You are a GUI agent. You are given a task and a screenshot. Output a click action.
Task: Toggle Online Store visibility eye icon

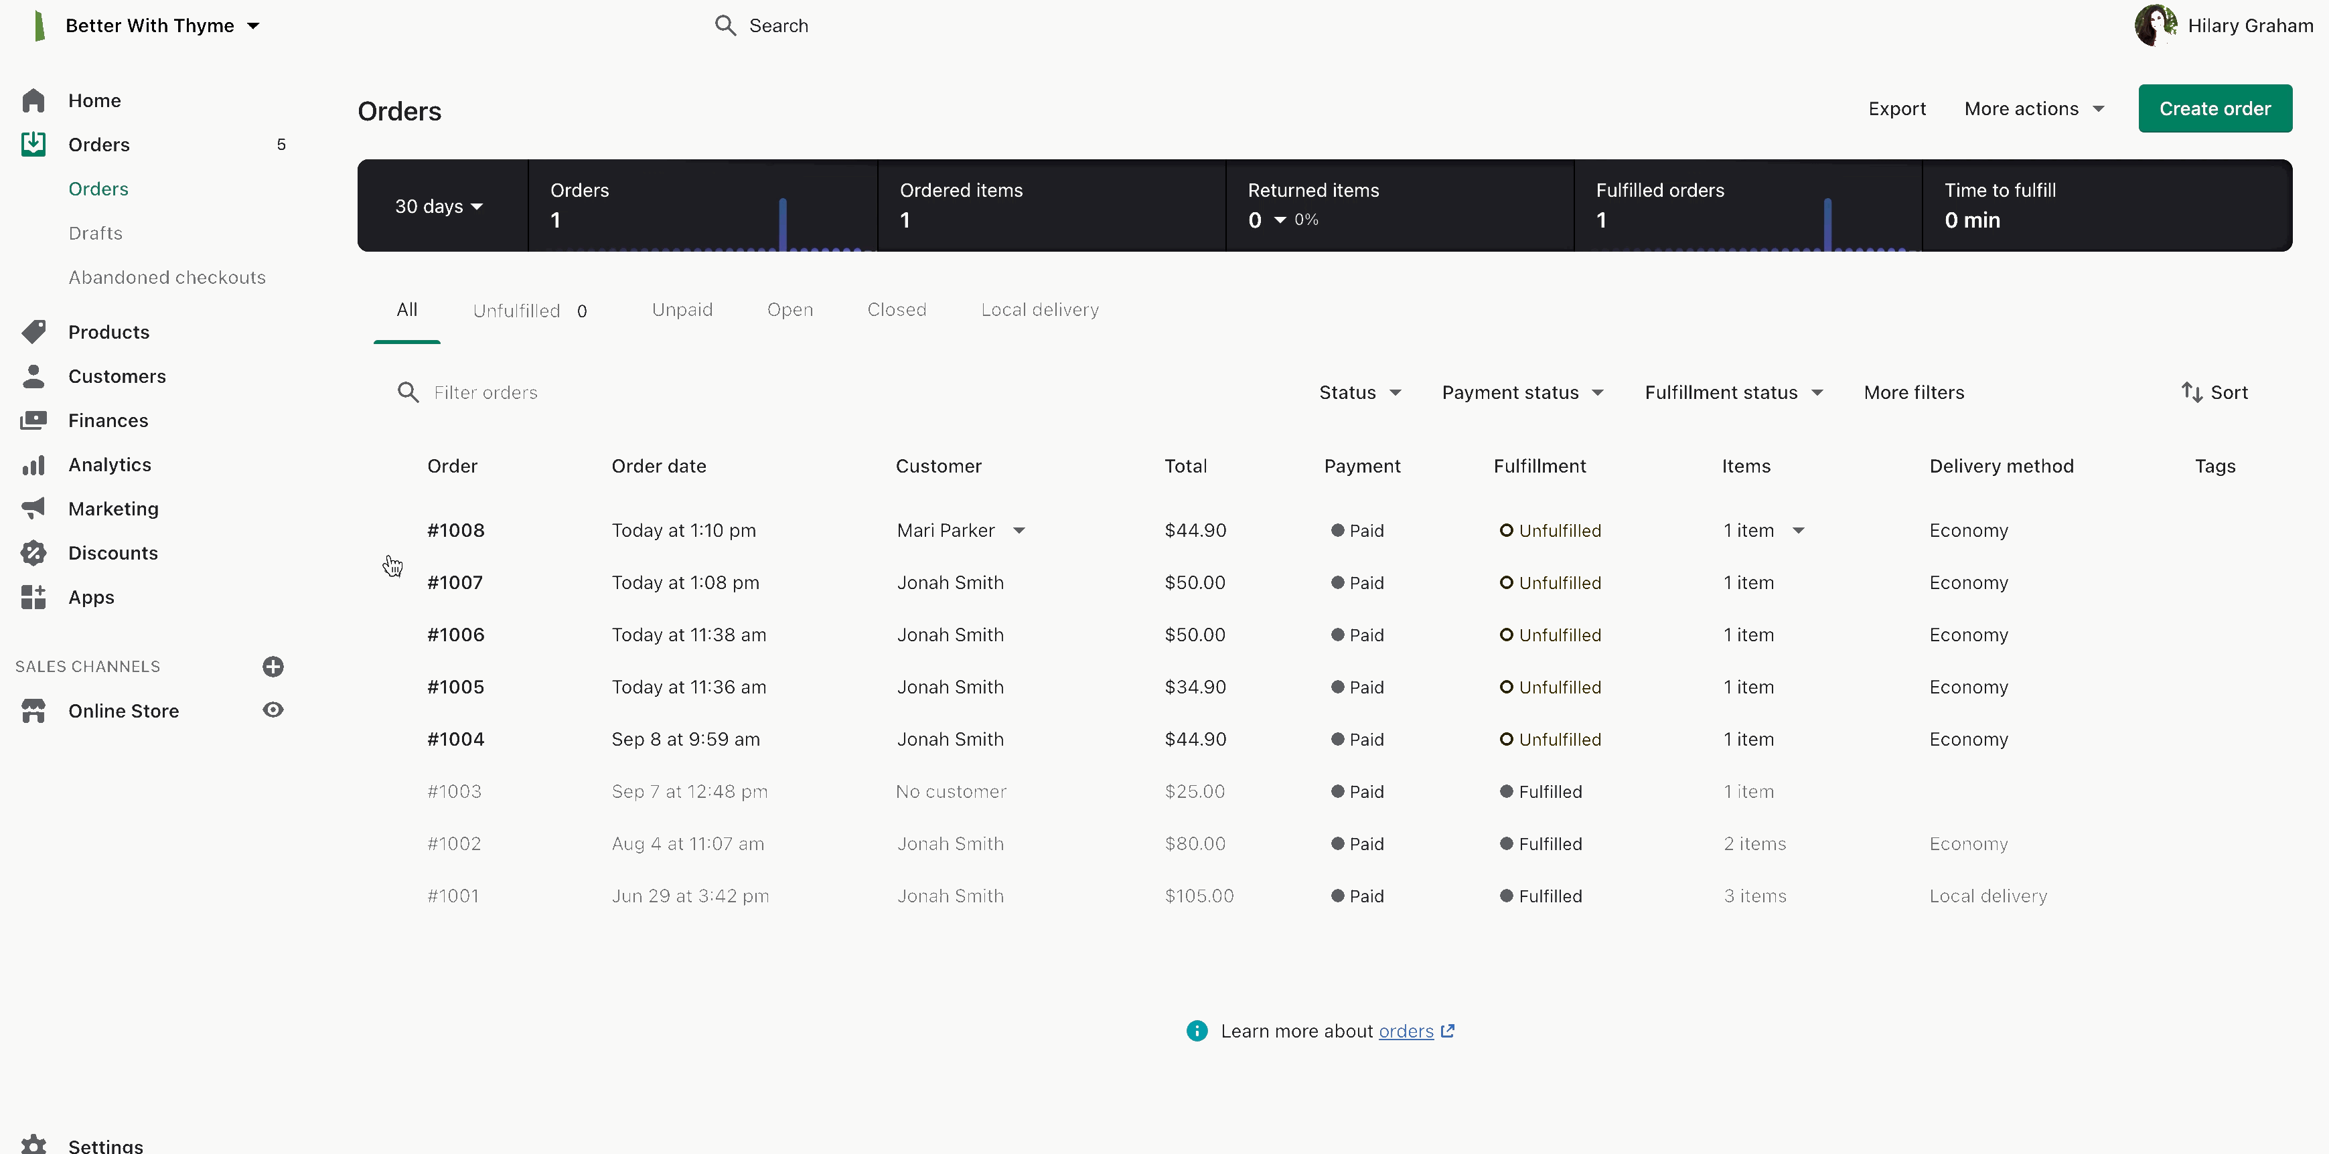click(x=273, y=710)
